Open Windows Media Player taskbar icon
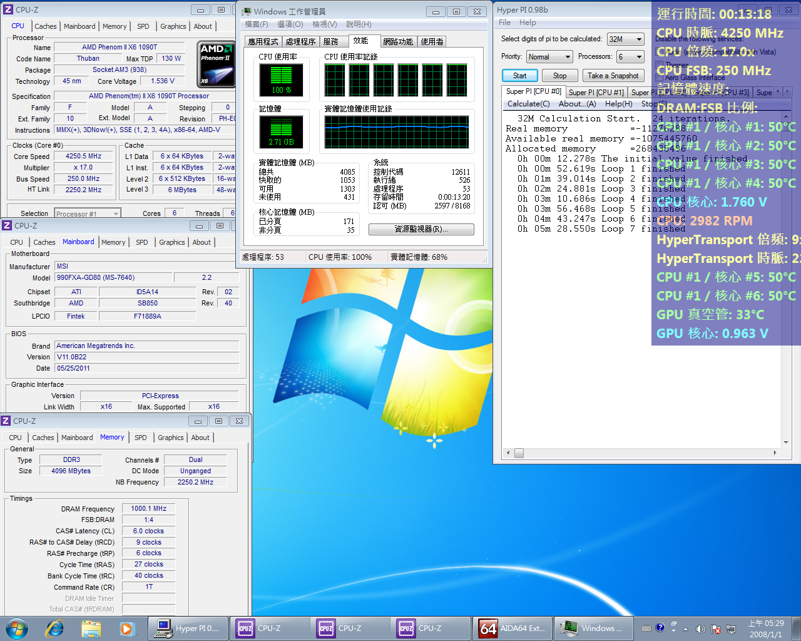The width and height of the screenshot is (801, 641). [127, 628]
